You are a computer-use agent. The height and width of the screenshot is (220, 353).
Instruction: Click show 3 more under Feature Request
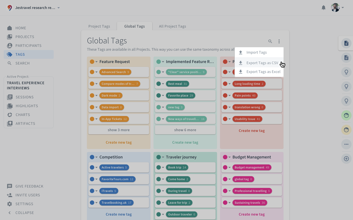click(119, 130)
